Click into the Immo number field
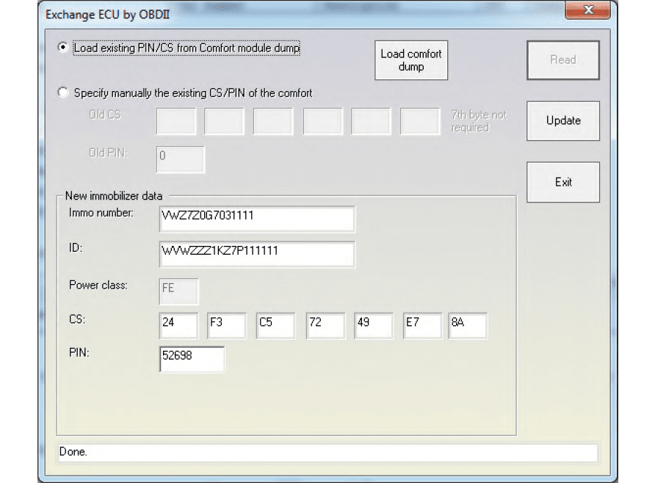Image resolution: width=655 pixels, height=483 pixels. [x=256, y=218]
